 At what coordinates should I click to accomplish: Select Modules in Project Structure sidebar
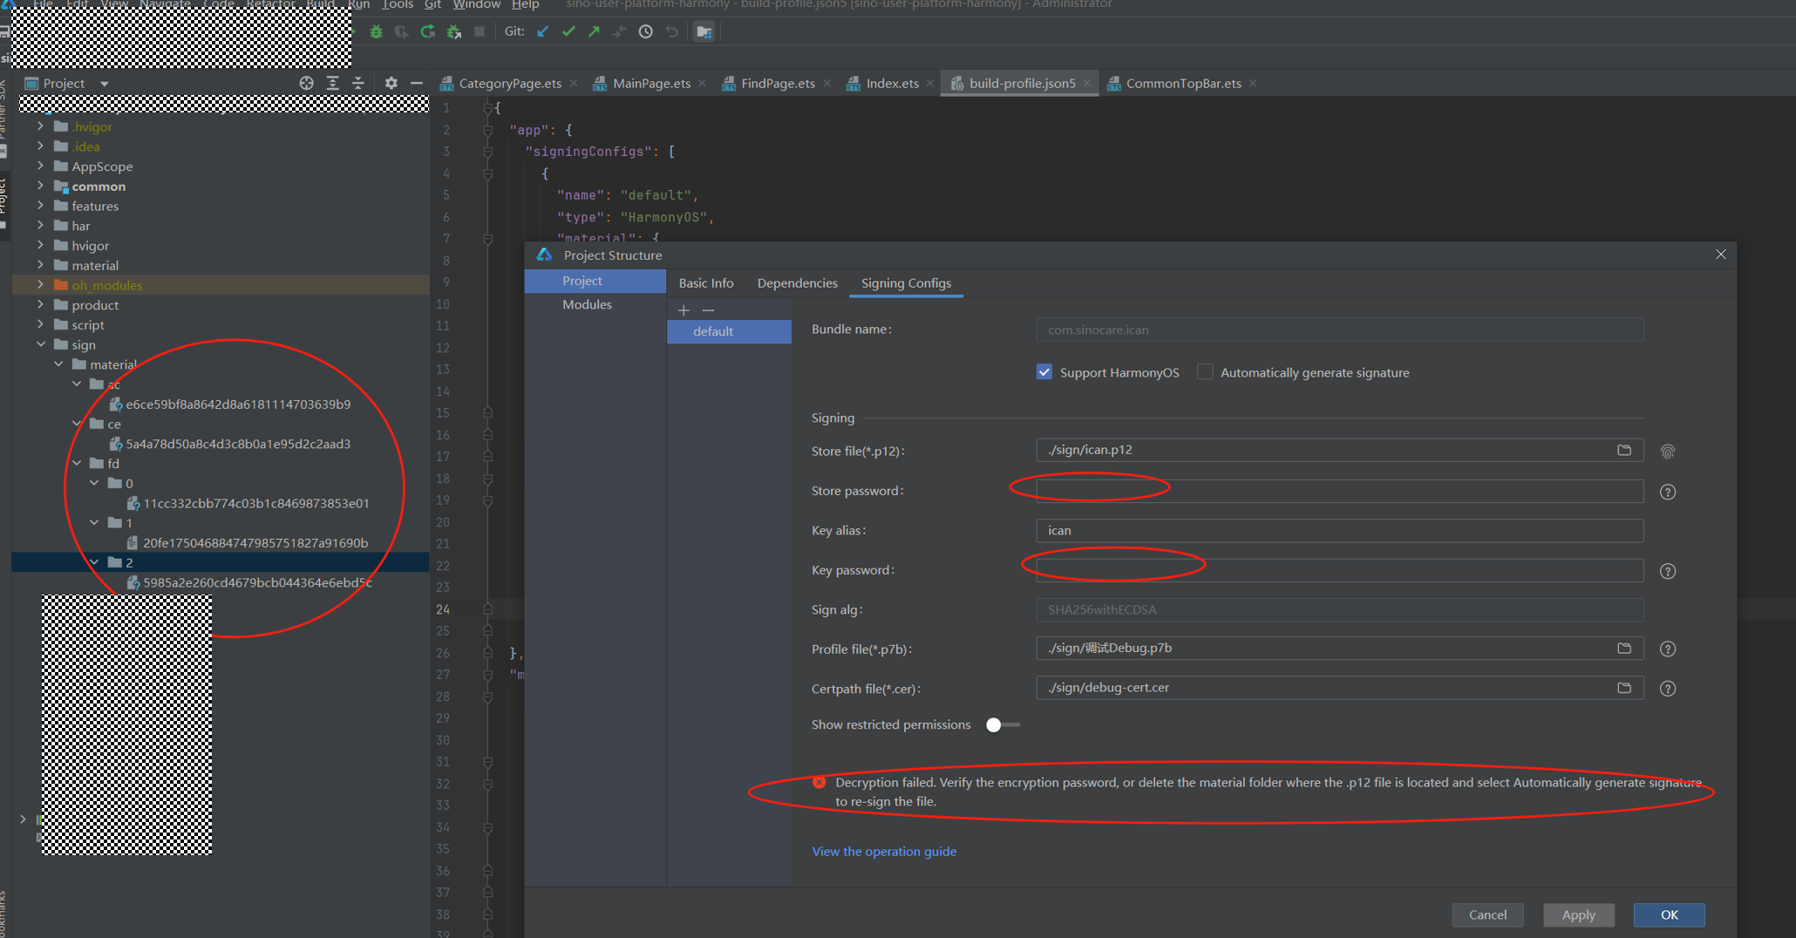[x=587, y=305]
